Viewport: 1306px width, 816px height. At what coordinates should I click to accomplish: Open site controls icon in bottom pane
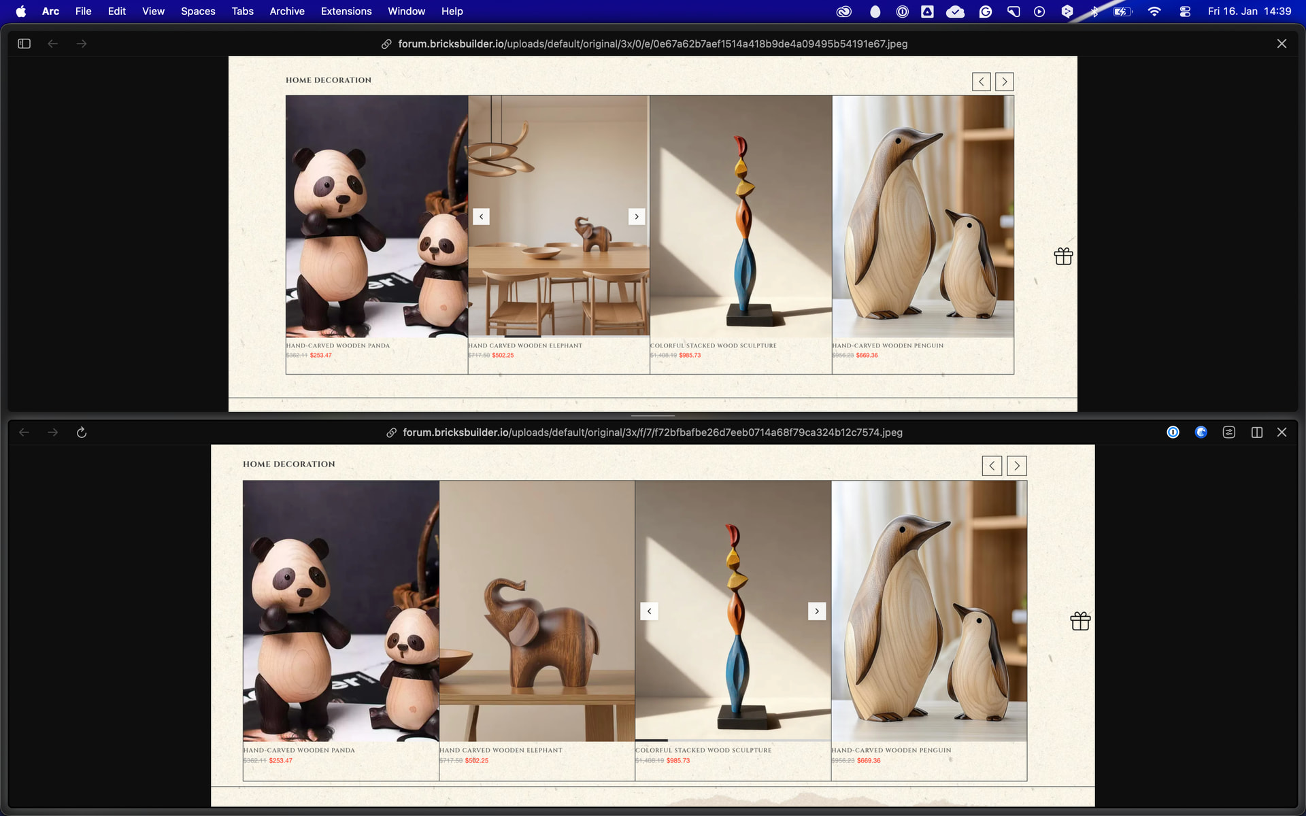point(1228,432)
